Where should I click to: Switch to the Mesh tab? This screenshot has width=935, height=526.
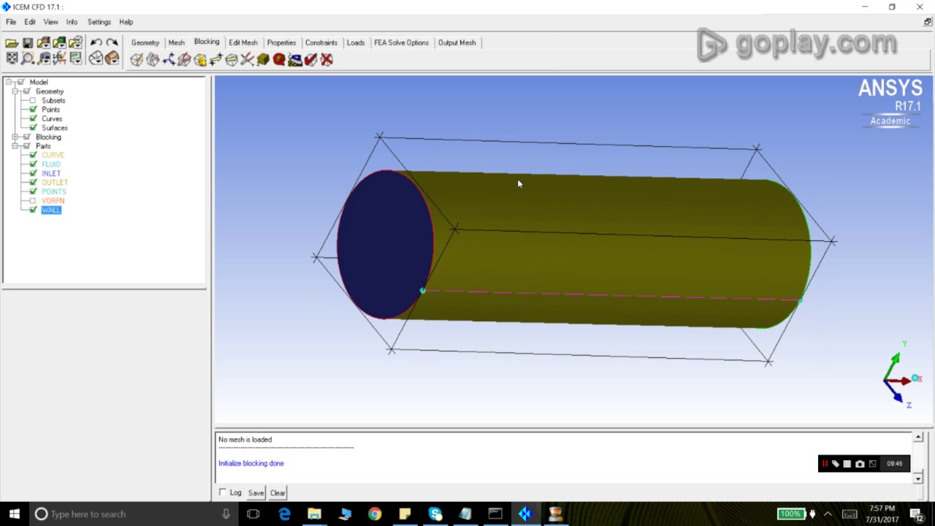click(177, 42)
